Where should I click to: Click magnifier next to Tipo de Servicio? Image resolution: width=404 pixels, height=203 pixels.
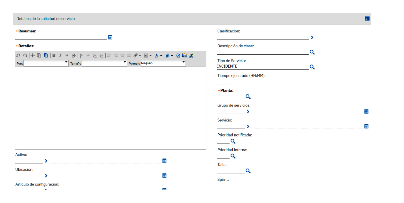[312, 67]
